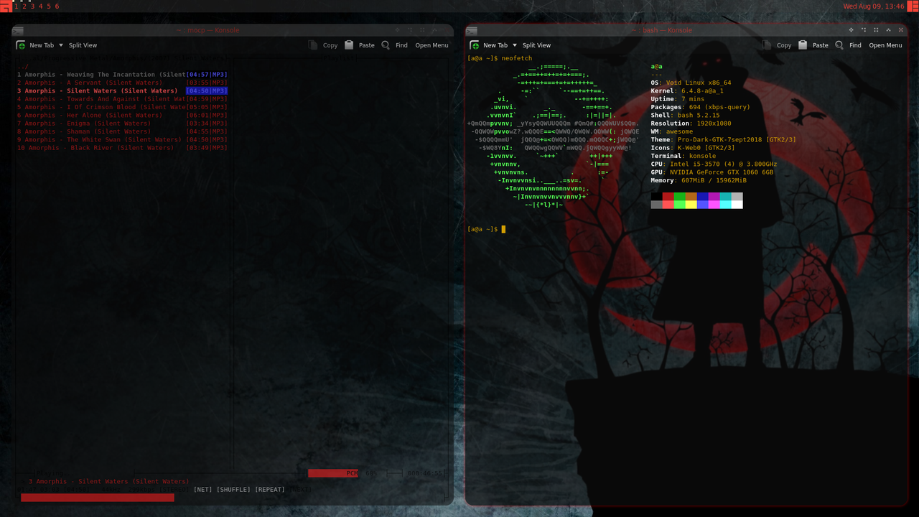Open a new tab in the bash Konsole
Screen dimensions: 919x517
[x=489, y=45]
